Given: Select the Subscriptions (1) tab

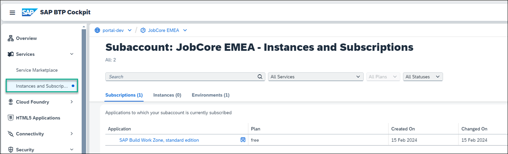Looking at the screenshot, I should pos(124,95).
